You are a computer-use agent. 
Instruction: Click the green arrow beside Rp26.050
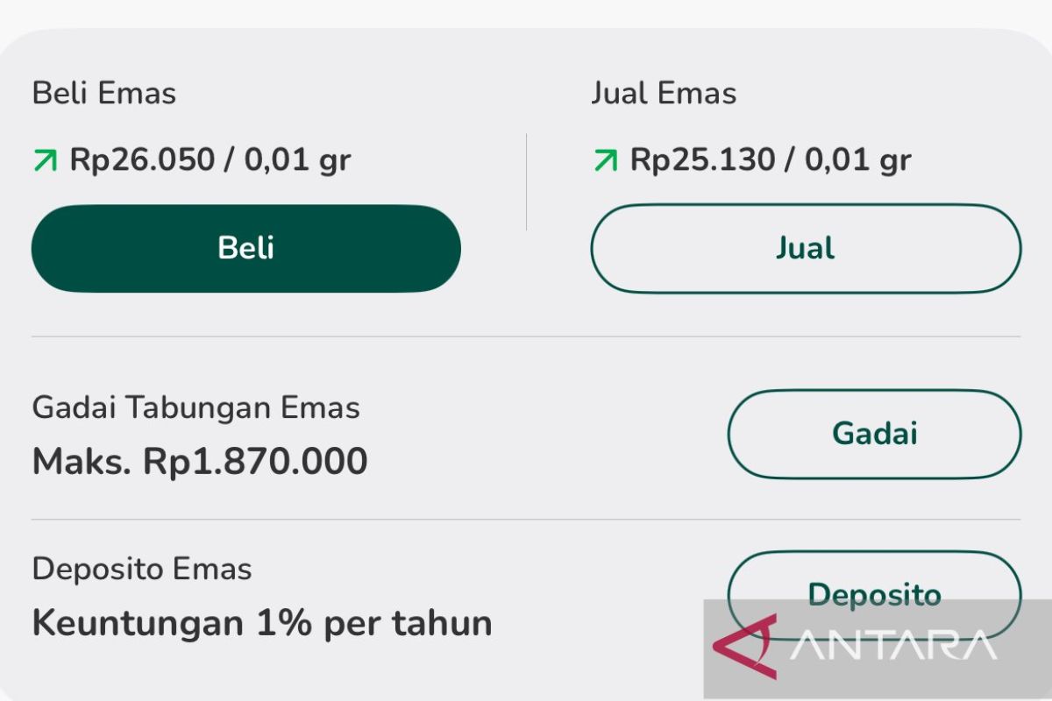point(45,160)
